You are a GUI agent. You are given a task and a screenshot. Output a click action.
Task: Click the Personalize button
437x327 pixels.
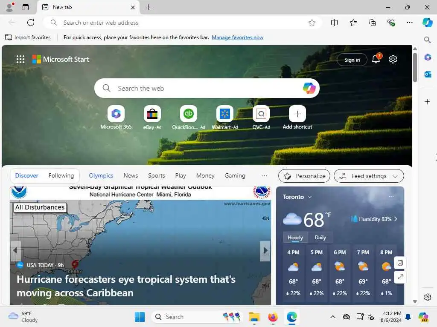coord(304,176)
